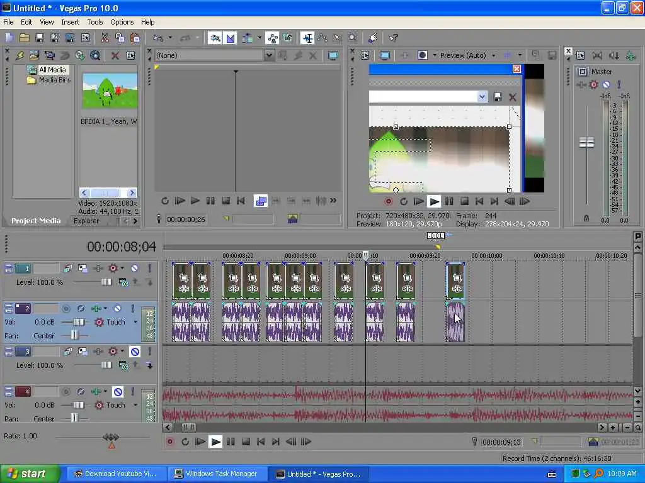
Task: Open the Options menu
Action: (122, 22)
